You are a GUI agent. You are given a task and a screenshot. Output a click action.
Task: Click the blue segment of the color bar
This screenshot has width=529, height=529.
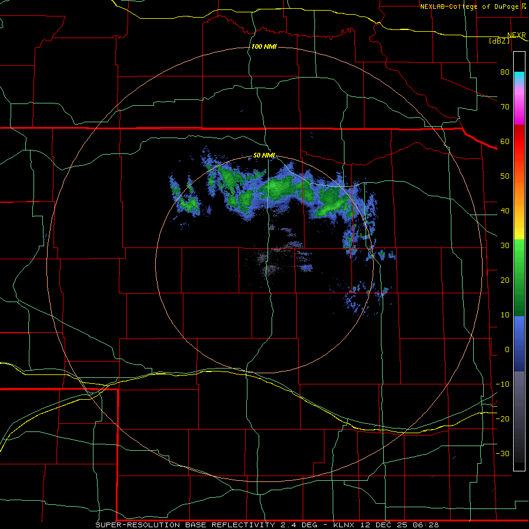519,344
